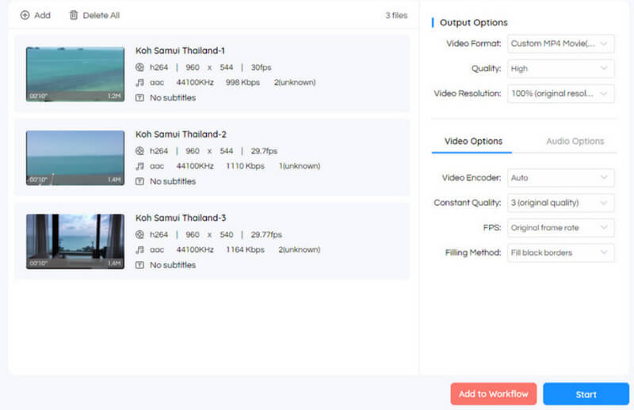Viewport: 634px width, 410px height.
Task: Select the Koh Samui Thailand-3 thumbnail
Action: point(75,241)
